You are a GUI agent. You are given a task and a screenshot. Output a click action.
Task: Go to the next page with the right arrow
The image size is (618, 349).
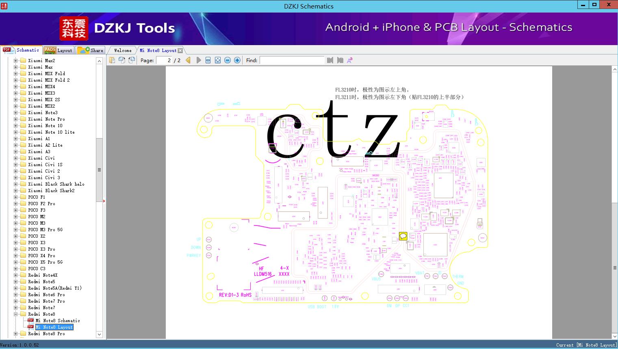[x=198, y=60]
